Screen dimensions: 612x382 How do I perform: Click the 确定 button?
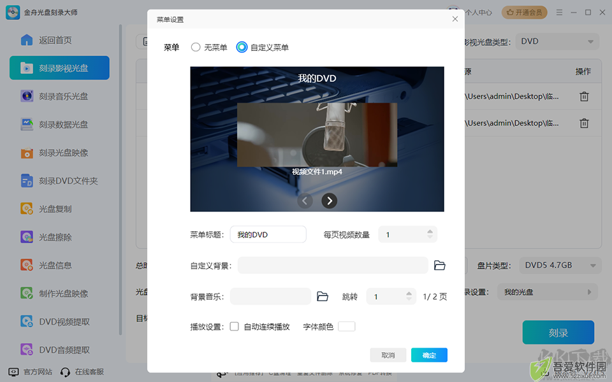click(429, 355)
